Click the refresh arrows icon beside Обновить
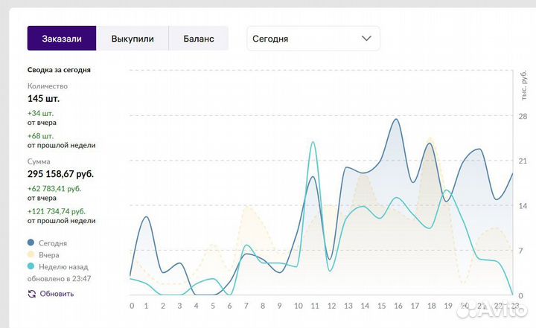Image resolution: width=536 pixels, height=328 pixels. tap(31, 294)
